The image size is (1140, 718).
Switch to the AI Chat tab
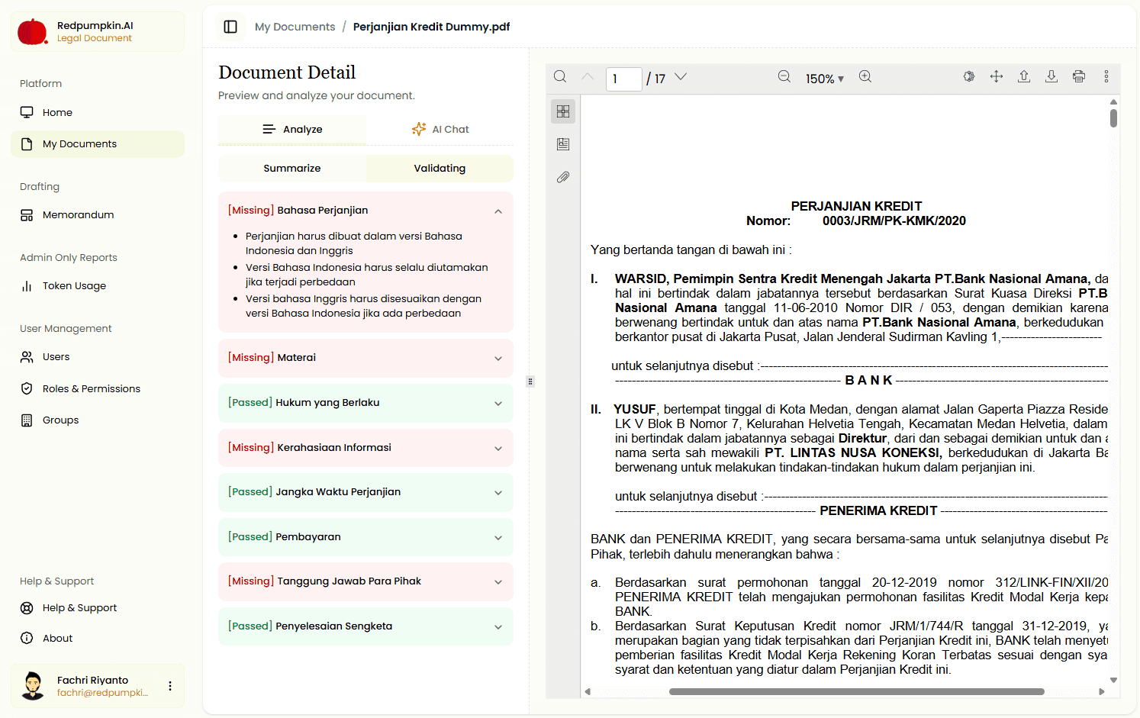tap(440, 129)
